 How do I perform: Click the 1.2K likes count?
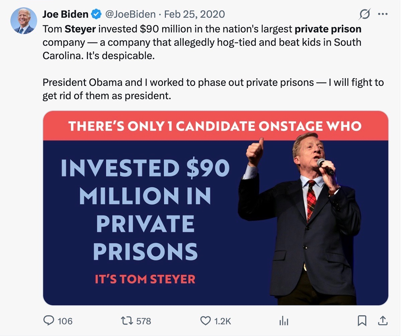(x=223, y=321)
